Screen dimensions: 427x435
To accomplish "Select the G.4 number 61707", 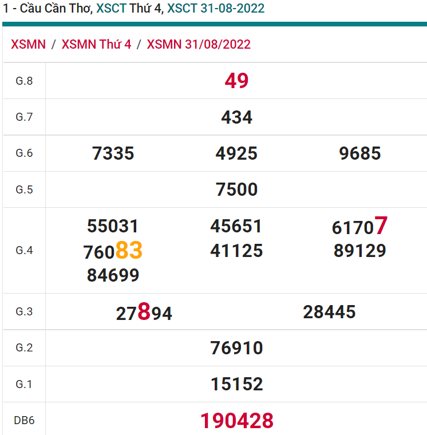I will pos(359,227).
